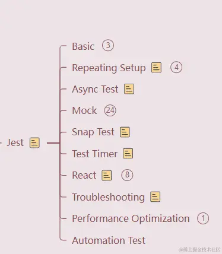
Task: Expand the Basic node's 3 children
Action: 108,46
